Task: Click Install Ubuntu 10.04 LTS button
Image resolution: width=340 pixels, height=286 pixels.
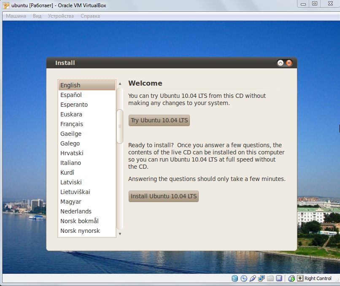Action: click(164, 196)
